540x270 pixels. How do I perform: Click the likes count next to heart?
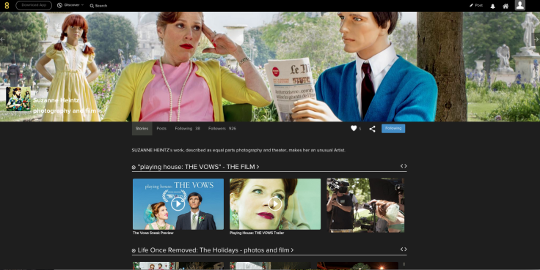360,129
